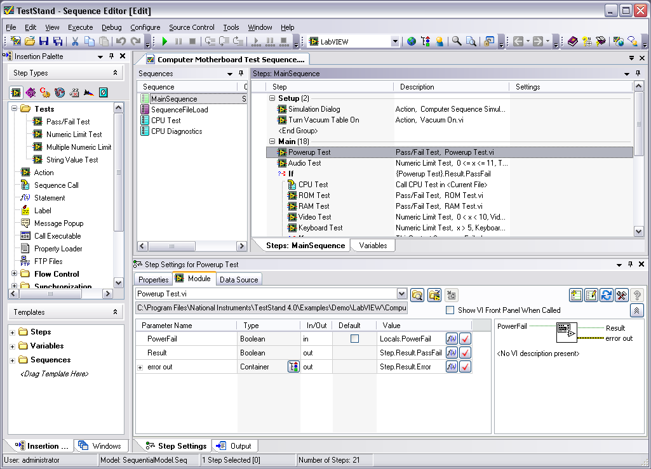Select CPU Diagnostics in the Sequences list

(x=176, y=131)
